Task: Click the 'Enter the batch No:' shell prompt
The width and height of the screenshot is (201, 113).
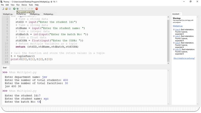Action: tap(20, 102)
